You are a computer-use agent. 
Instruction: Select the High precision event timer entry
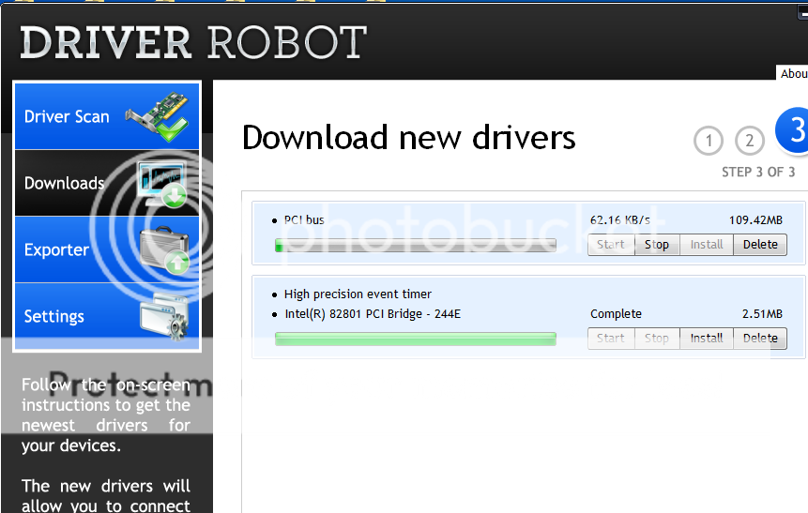click(x=358, y=294)
